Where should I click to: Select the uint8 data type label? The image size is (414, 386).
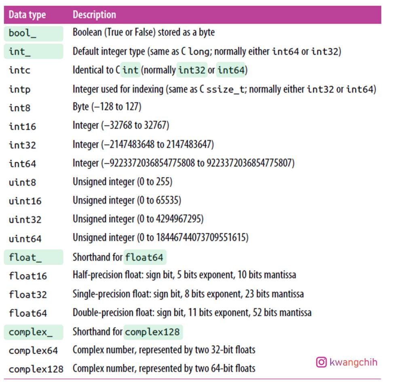coord(22,182)
